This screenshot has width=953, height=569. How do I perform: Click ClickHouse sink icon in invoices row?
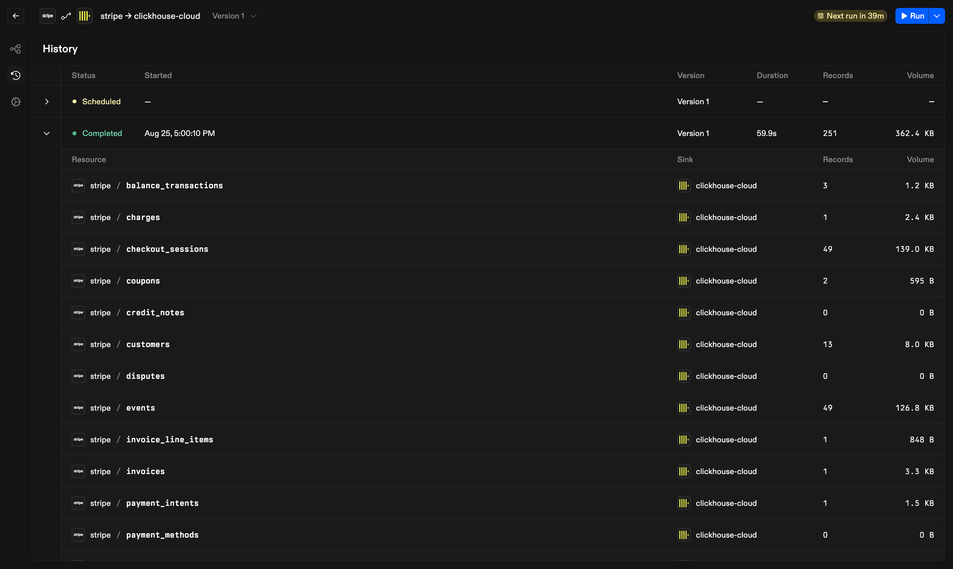684,471
